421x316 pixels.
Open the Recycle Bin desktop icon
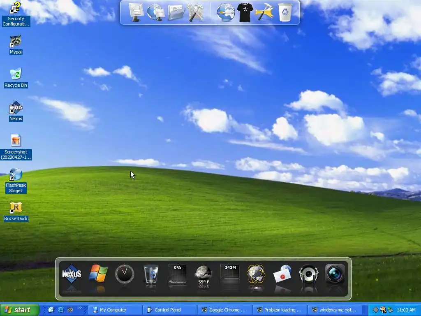[x=16, y=78]
